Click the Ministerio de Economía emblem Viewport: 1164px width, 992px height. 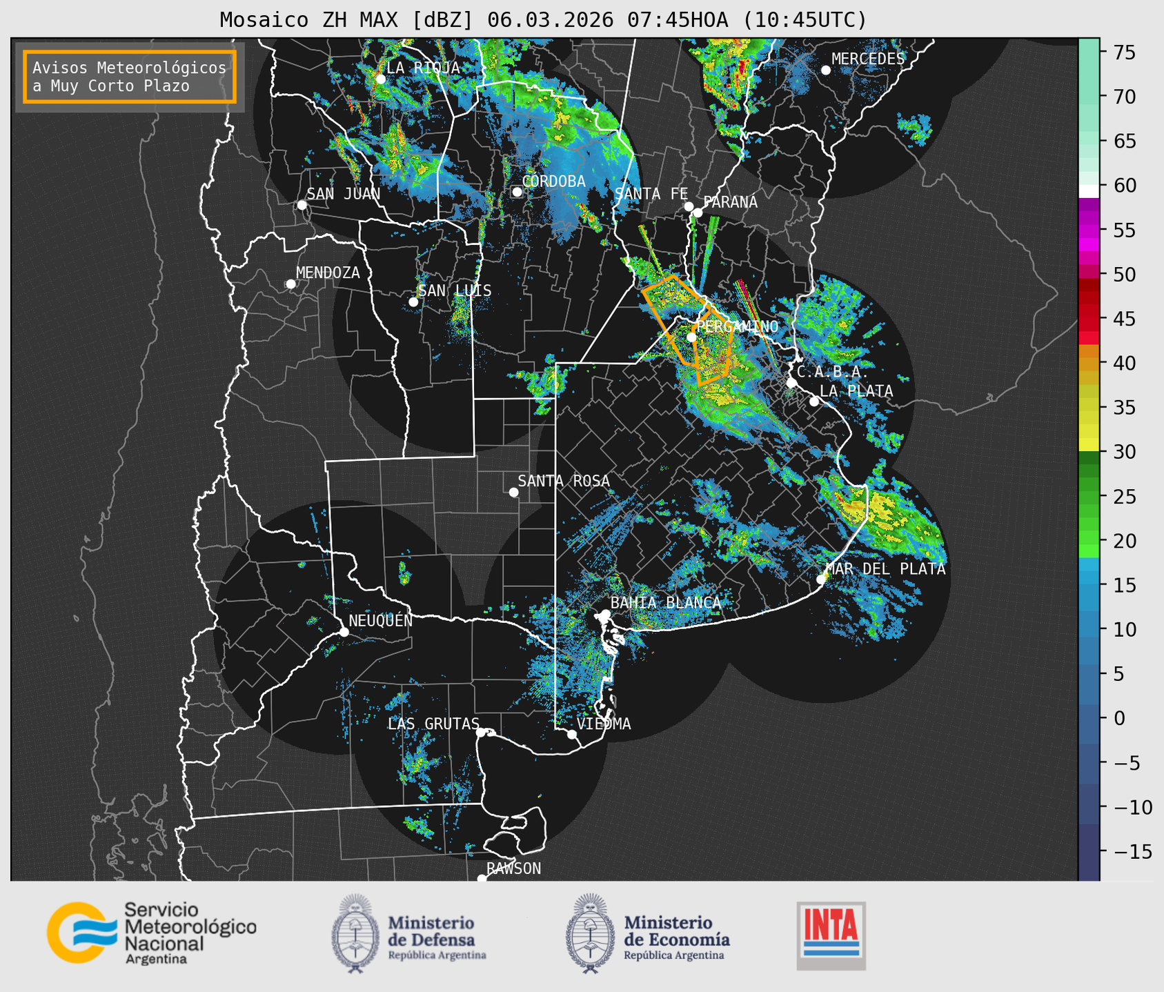click(x=589, y=934)
